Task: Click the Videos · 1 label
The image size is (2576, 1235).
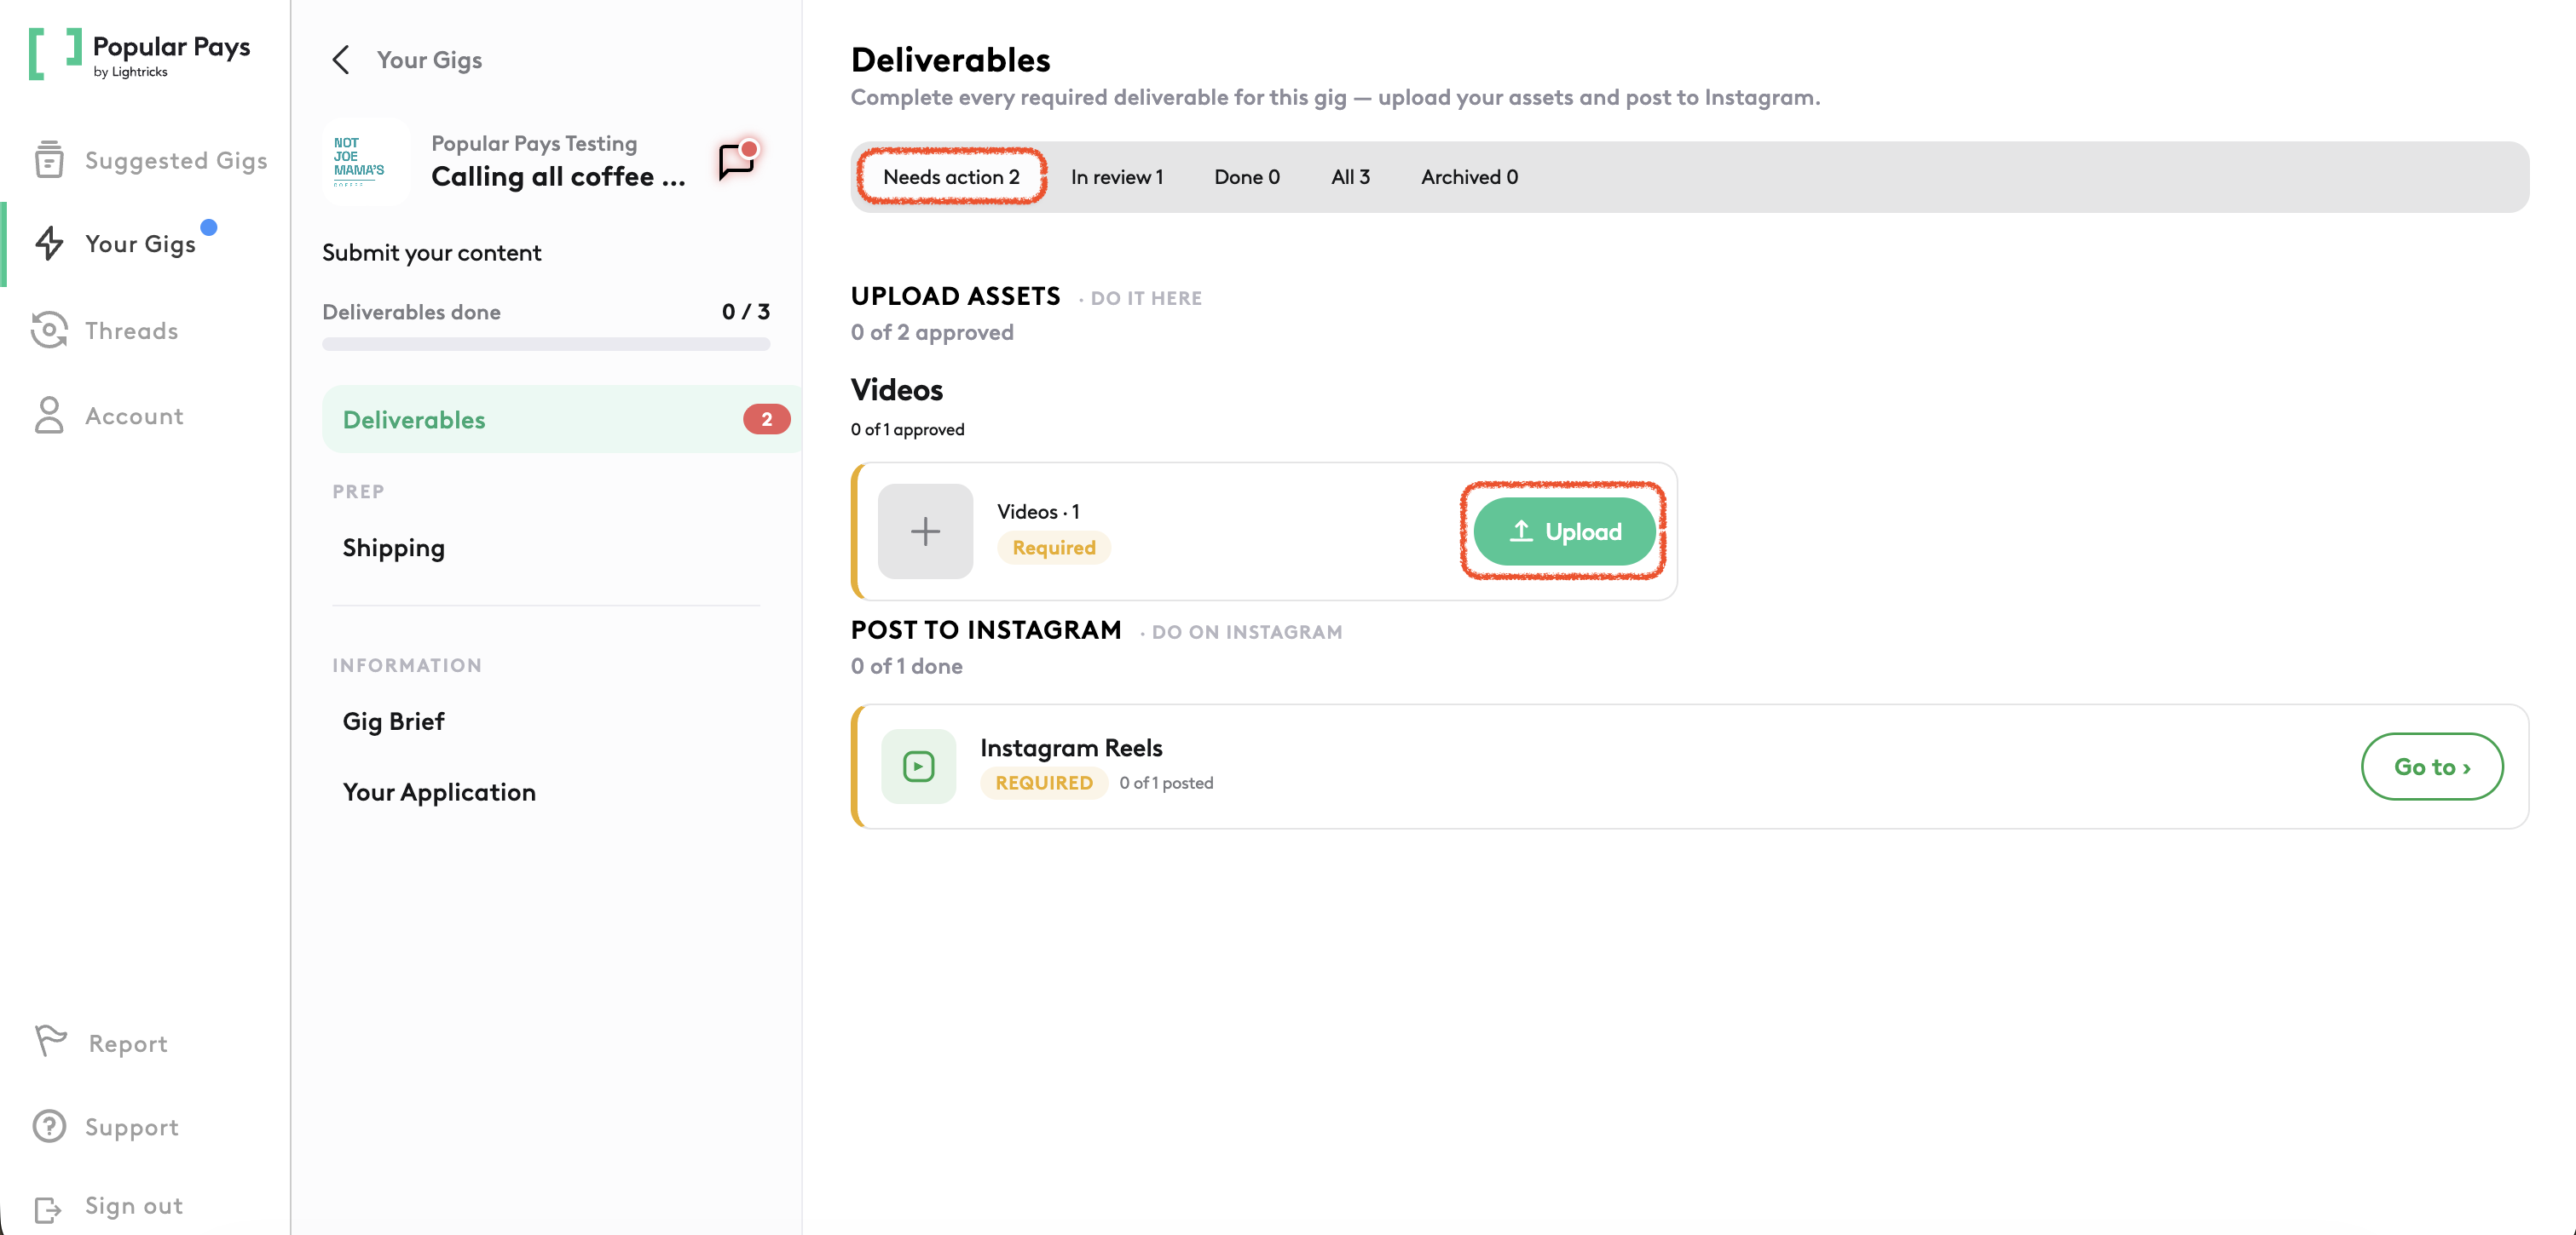Action: [1038, 512]
